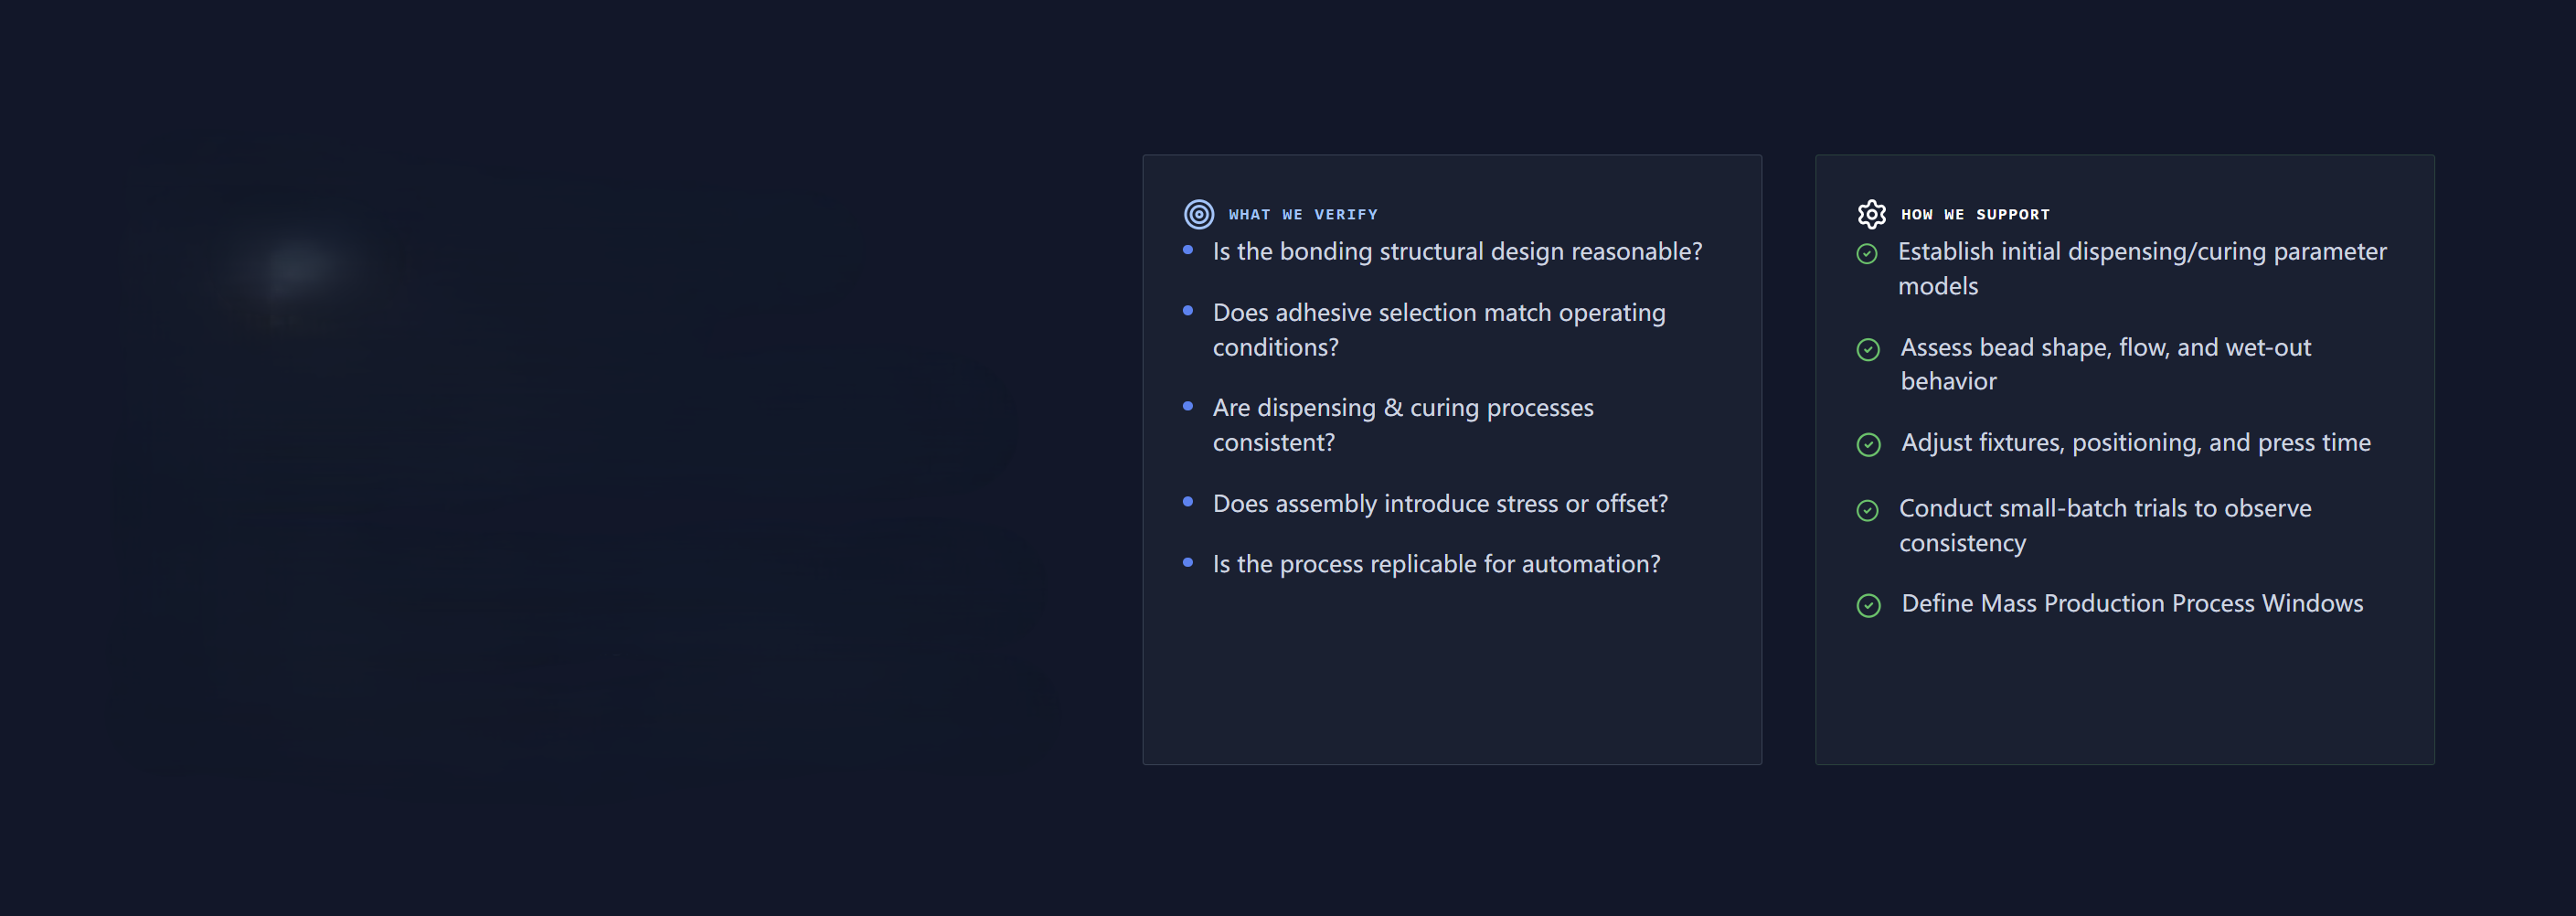Image resolution: width=2576 pixels, height=916 pixels.
Task: Click the WHAT WE VERIFY heading
Action: (x=1302, y=215)
